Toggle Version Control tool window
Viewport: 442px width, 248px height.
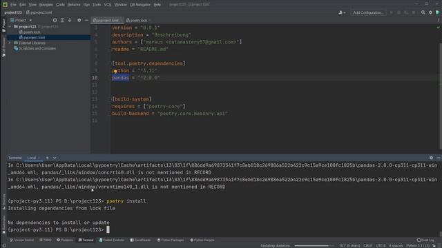[x=21, y=240]
